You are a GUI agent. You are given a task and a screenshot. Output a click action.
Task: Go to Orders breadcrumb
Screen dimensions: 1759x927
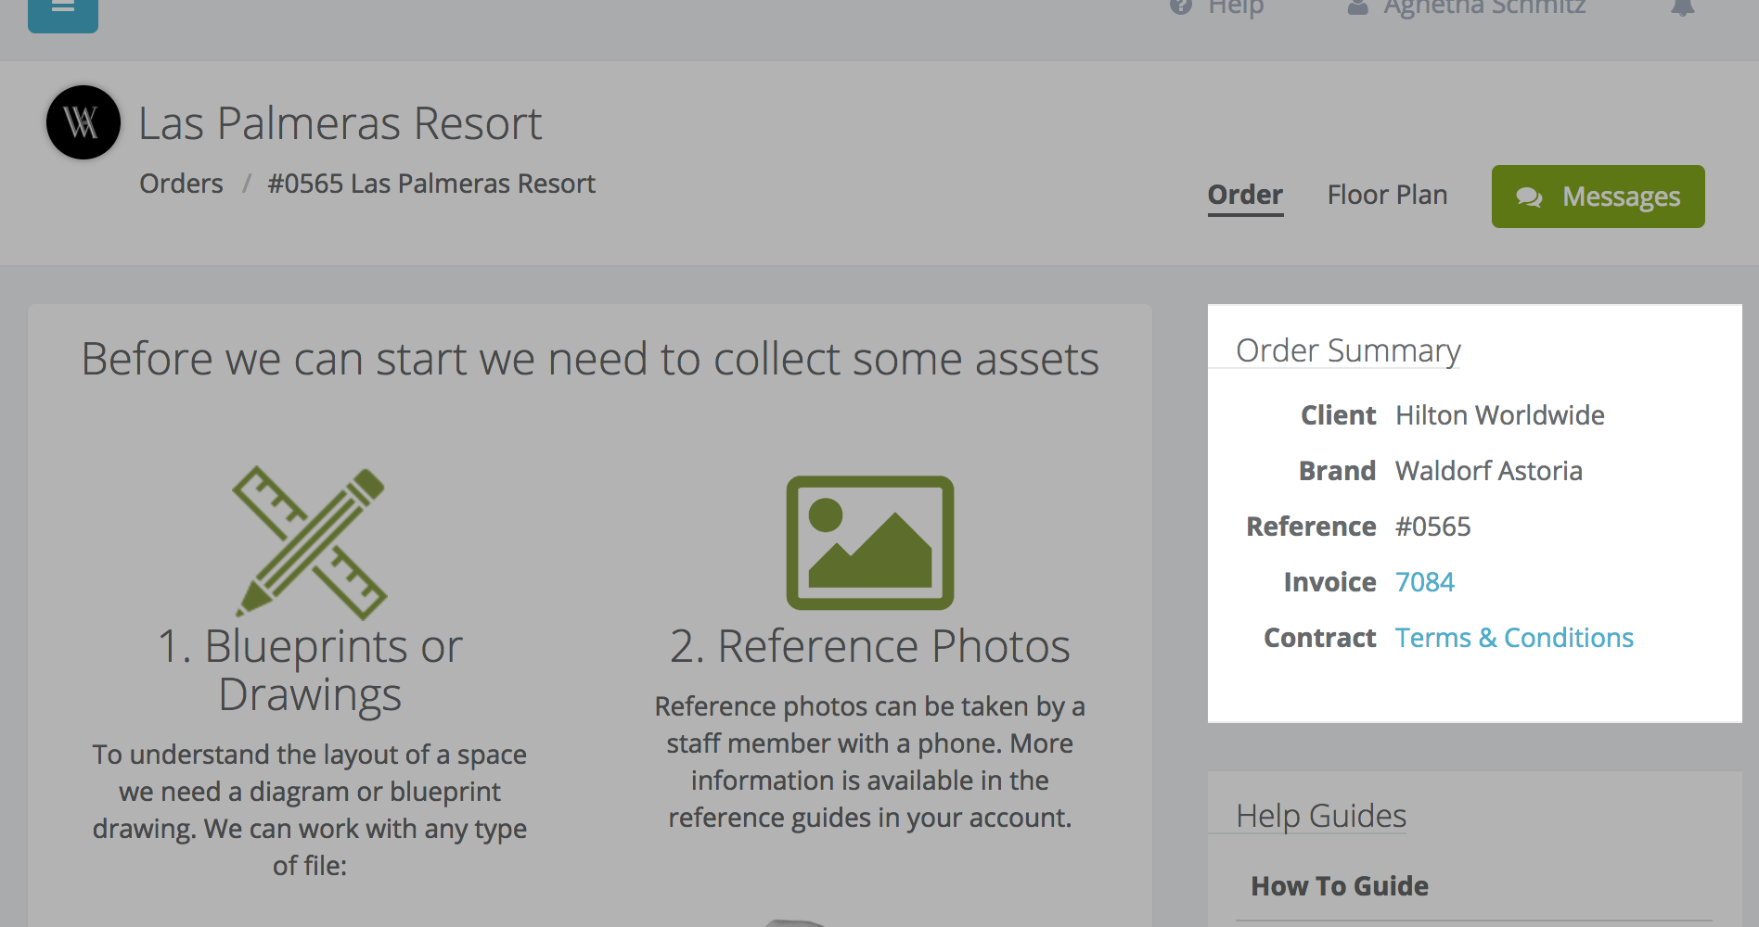[181, 184]
